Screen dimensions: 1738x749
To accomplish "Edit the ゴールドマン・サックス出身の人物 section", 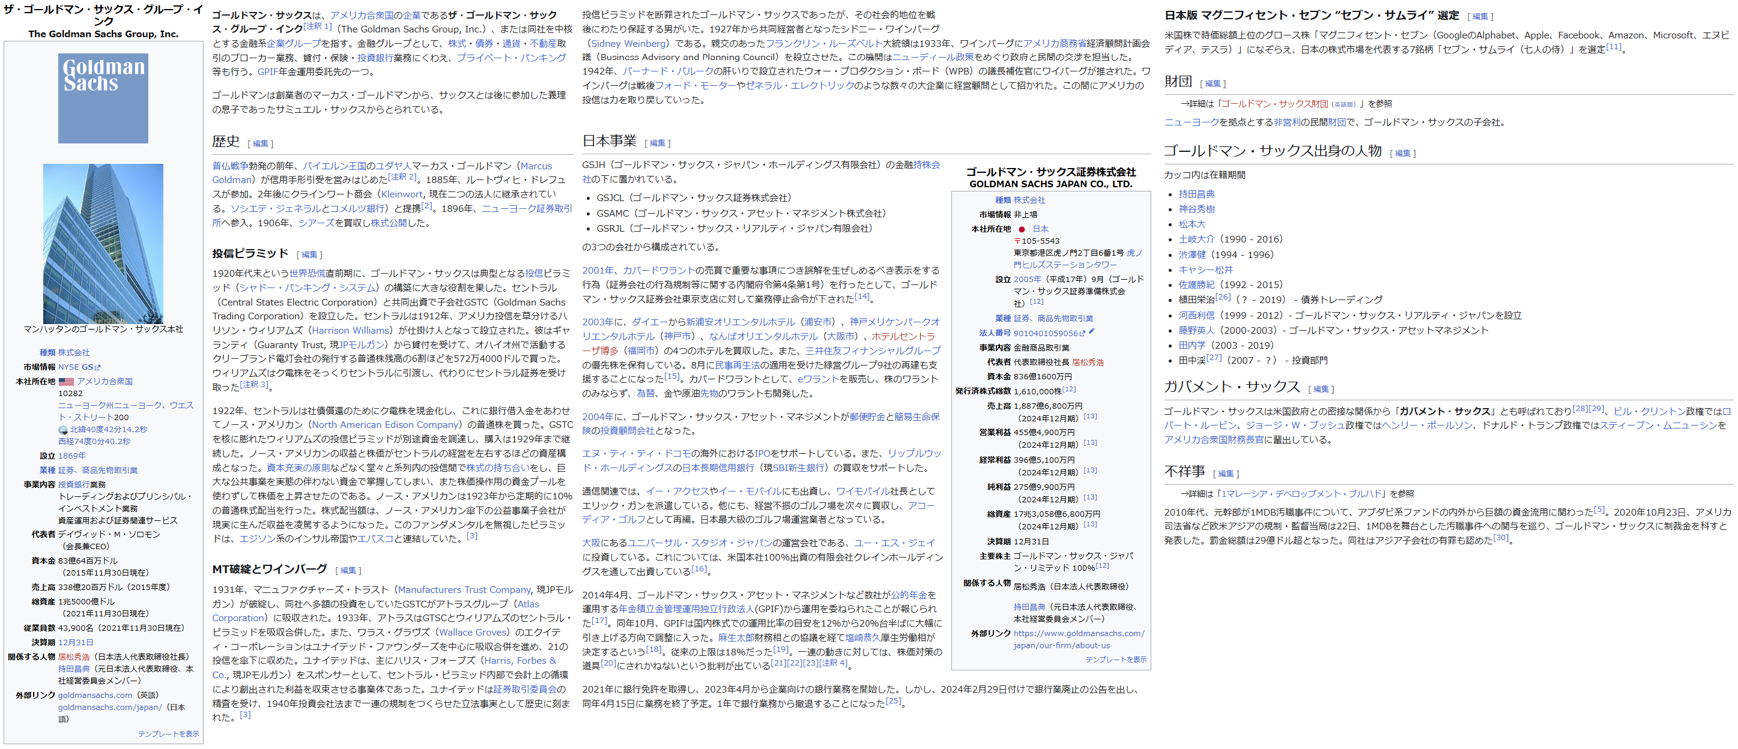I will click(x=1403, y=153).
